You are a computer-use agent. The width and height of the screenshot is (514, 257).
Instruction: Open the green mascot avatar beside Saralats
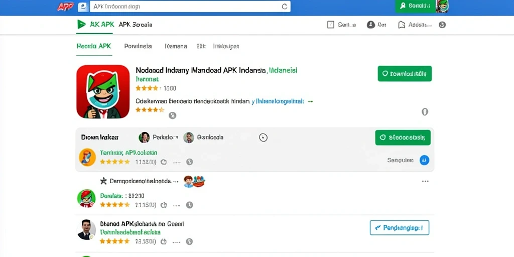point(86,198)
